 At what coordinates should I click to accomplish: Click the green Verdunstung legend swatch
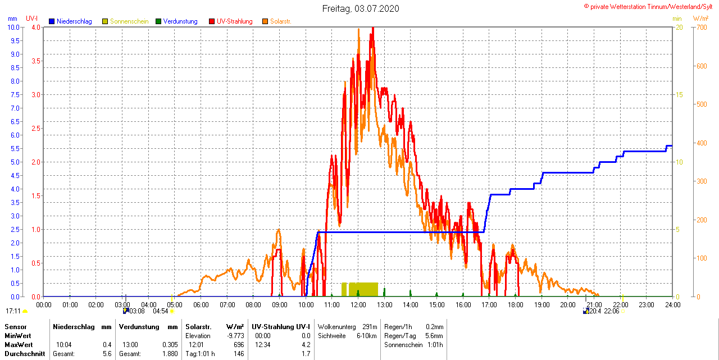tap(158, 21)
